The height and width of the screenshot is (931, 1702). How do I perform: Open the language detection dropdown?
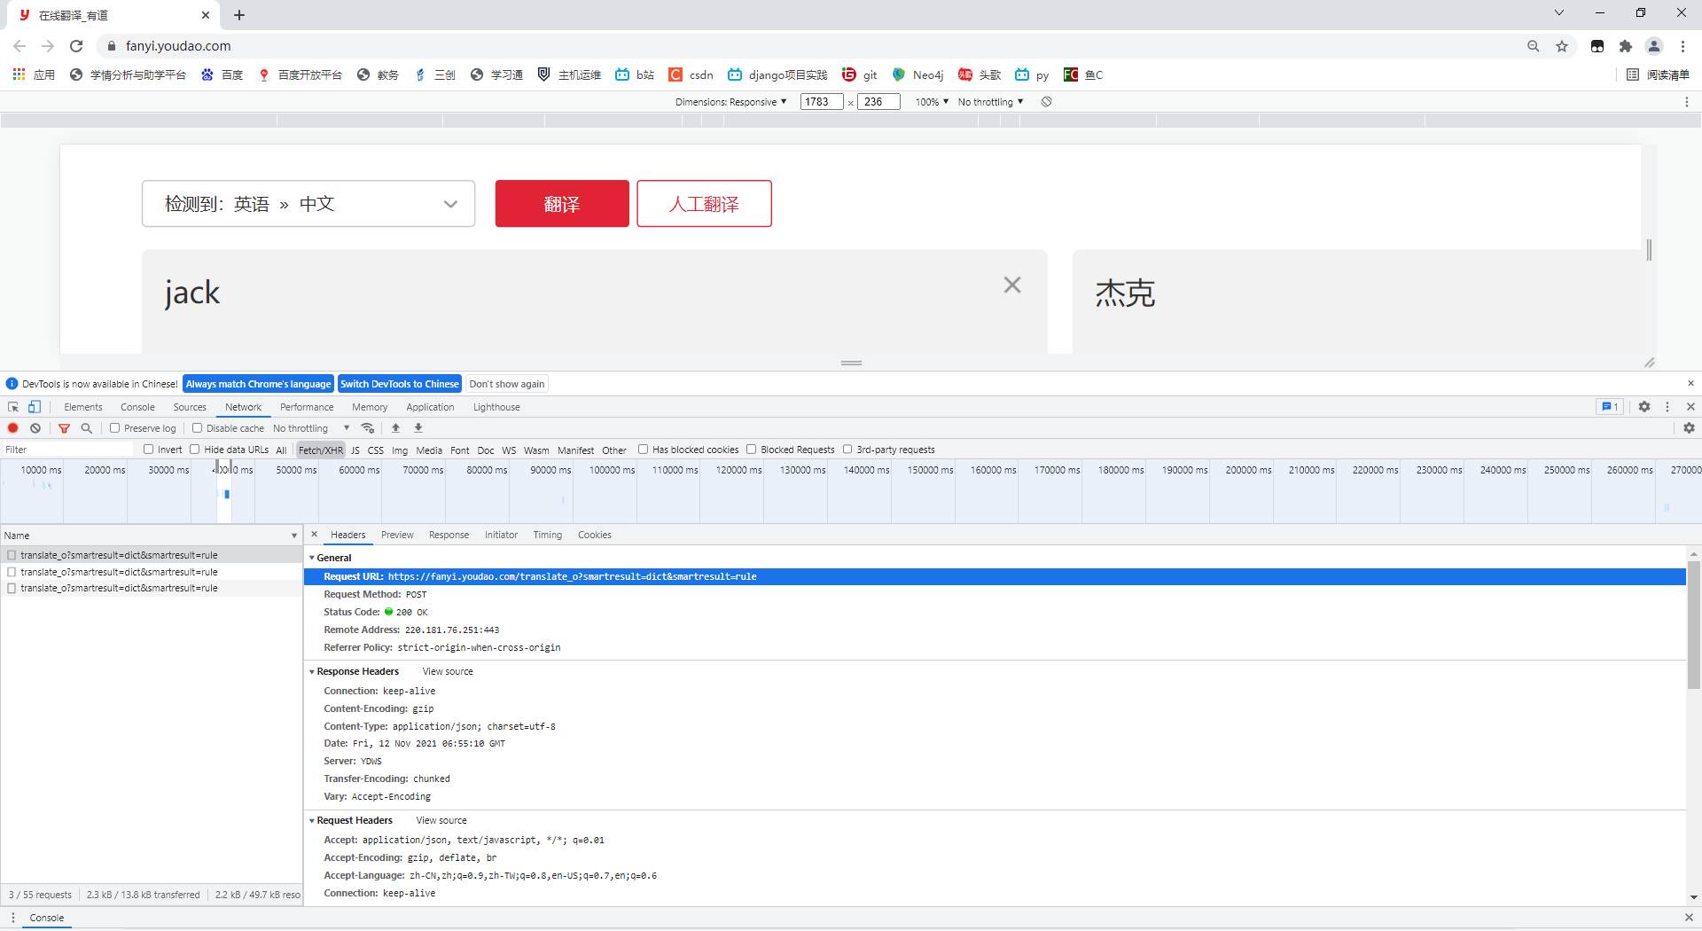pyautogui.click(x=450, y=203)
